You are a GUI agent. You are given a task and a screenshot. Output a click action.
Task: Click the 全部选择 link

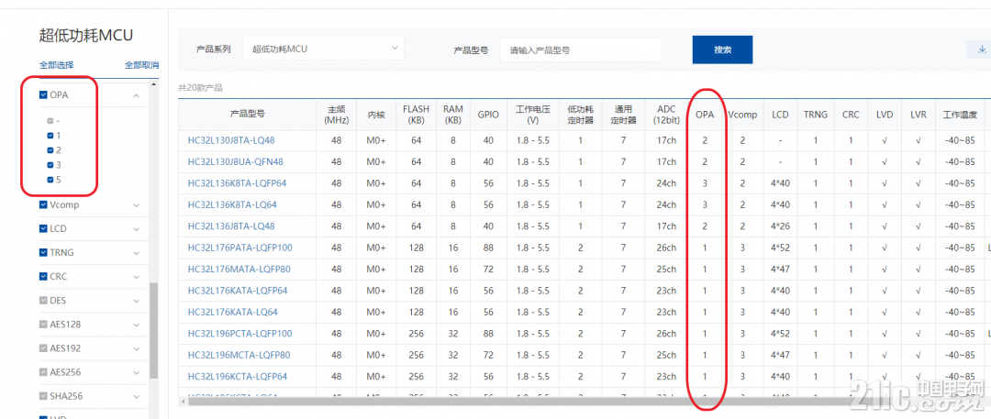(x=56, y=65)
